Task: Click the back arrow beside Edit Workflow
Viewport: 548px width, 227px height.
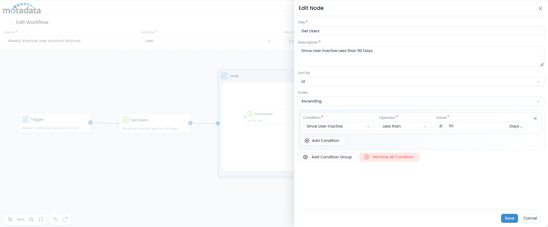Action: (11, 22)
